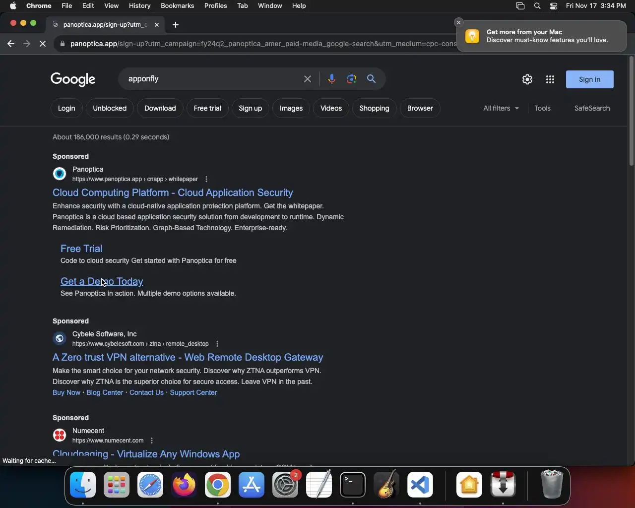The image size is (635, 508).
Task: Open SafeSearch settings
Action: (x=592, y=108)
